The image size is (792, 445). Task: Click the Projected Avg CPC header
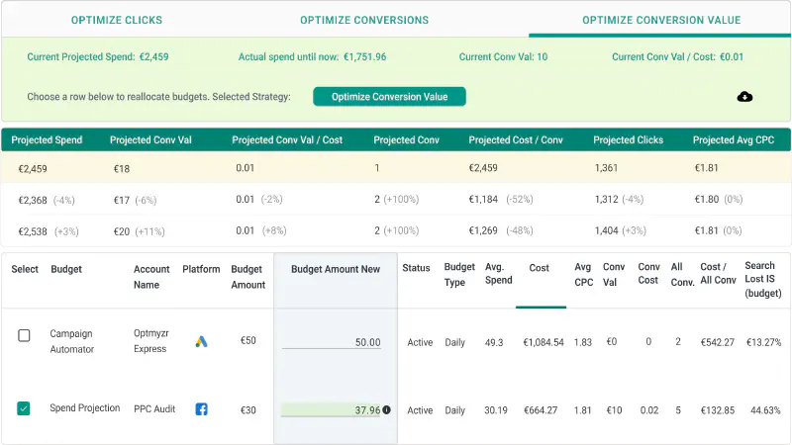733,139
